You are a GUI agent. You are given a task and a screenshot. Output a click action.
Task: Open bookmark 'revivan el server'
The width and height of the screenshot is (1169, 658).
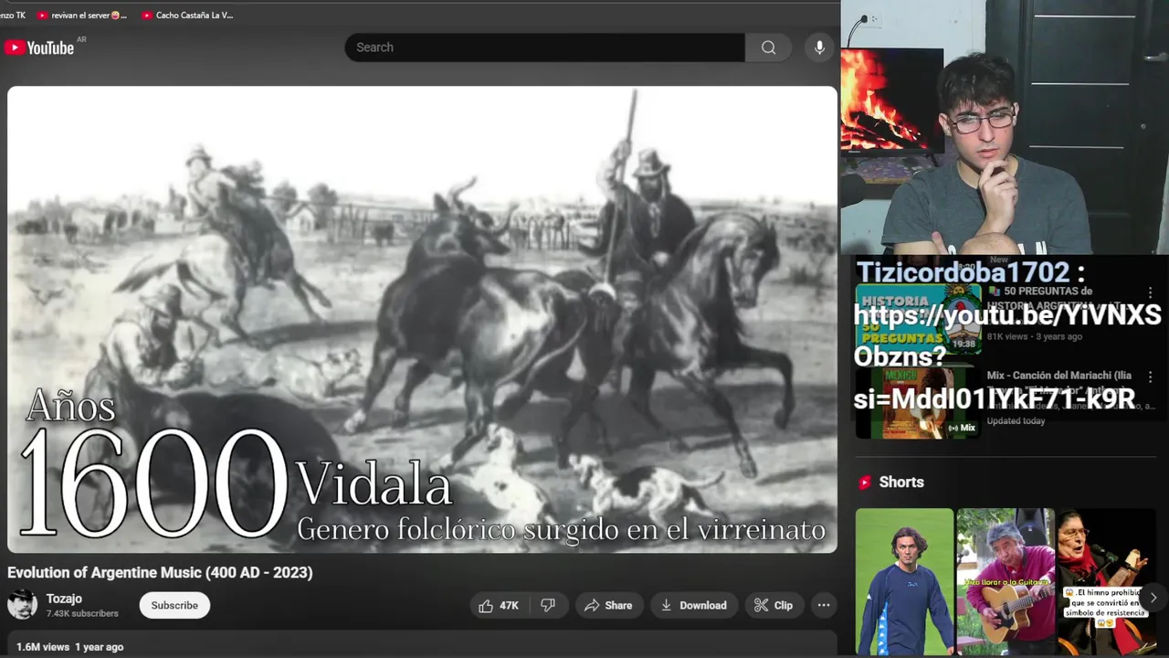tap(81, 16)
